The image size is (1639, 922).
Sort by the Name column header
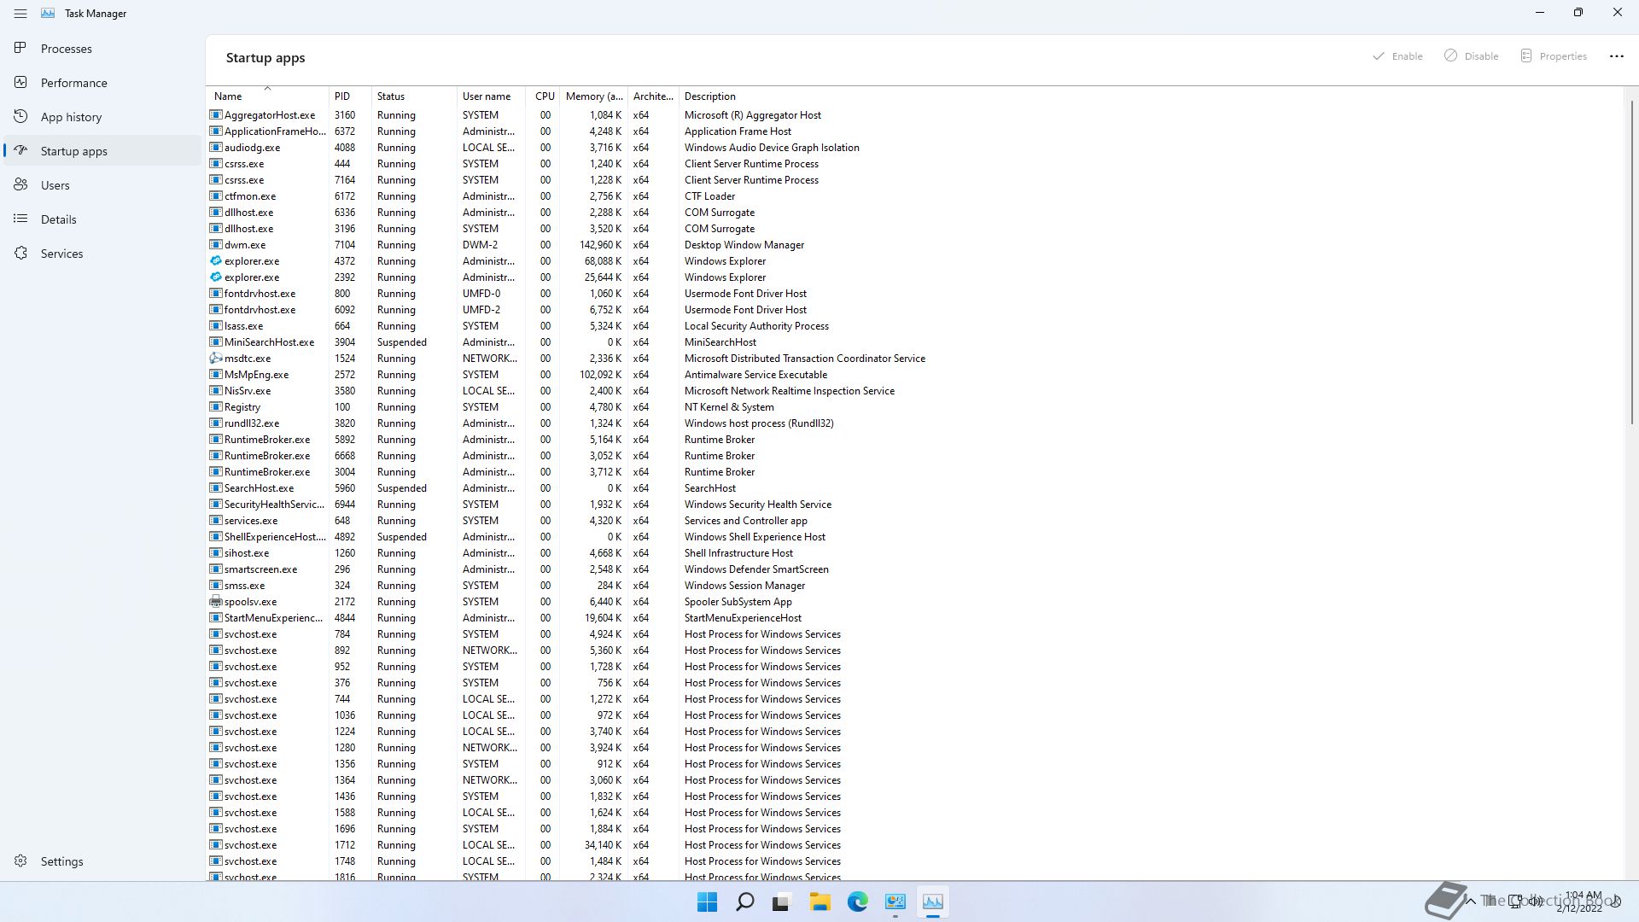268,96
